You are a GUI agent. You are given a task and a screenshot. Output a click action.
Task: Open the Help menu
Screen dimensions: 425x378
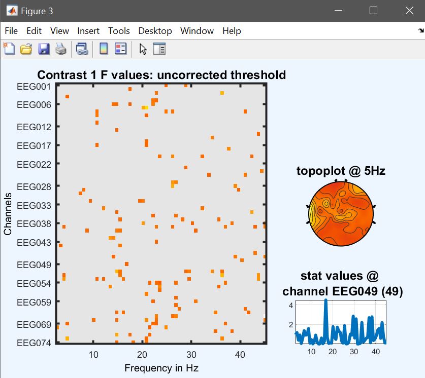pos(232,31)
